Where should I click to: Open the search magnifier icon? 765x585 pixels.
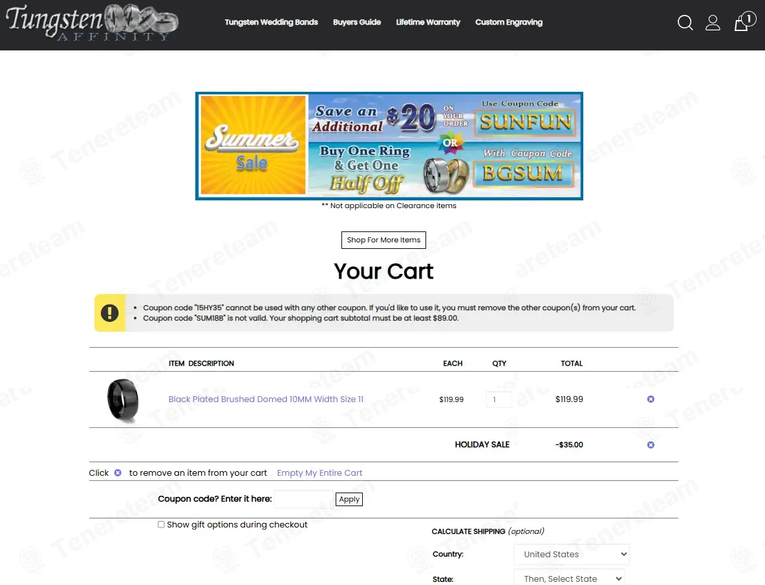tap(685, 23)
